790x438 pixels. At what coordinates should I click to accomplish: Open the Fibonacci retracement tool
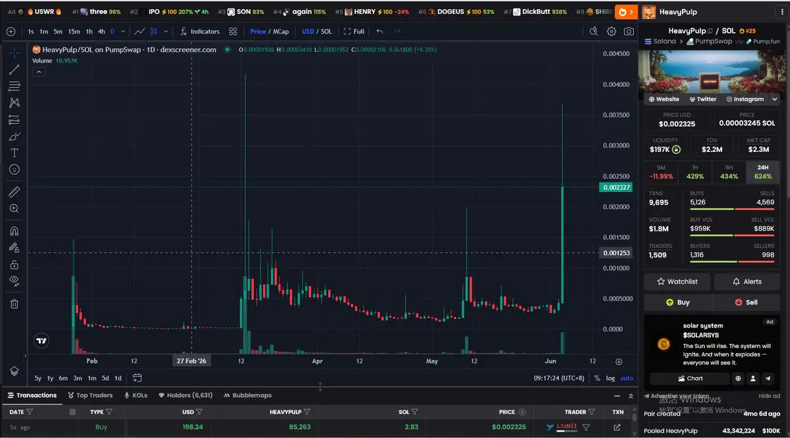[x=14, y=86]
